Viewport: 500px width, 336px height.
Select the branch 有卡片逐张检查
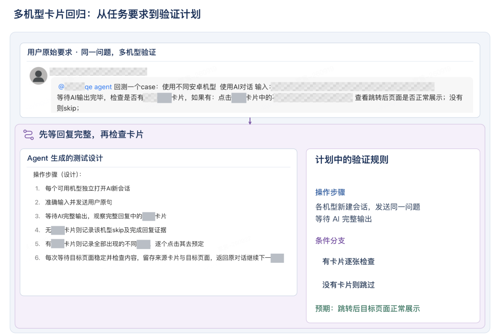pos(349,261)
